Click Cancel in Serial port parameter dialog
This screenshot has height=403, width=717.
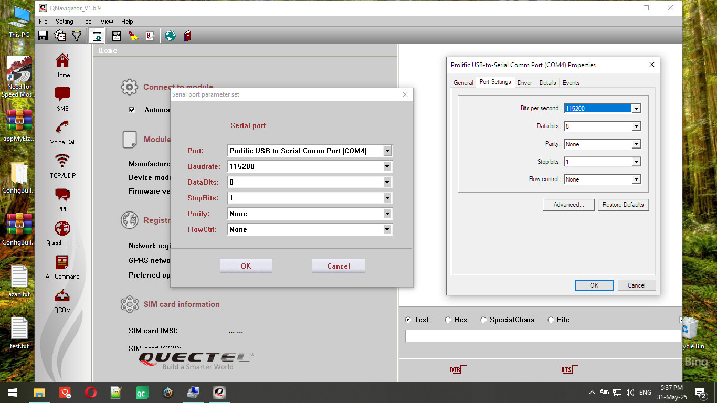(x=339, y=266)
